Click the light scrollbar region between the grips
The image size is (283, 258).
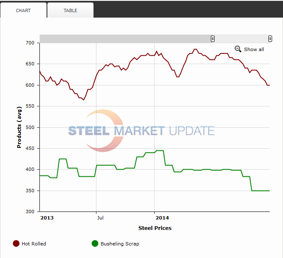coord(241,39)
